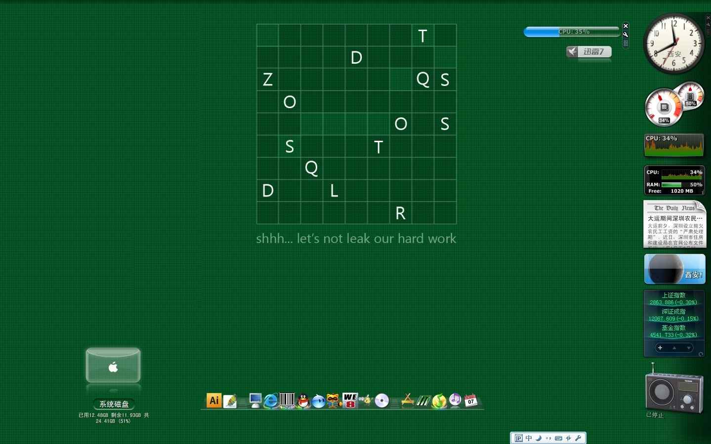Open the IME toolbar wrench settings
Viewport: 711px width, 444px height.
point(579,438)
